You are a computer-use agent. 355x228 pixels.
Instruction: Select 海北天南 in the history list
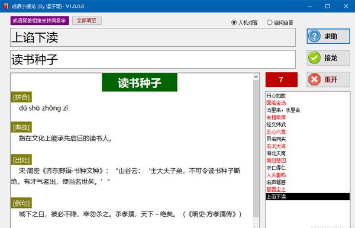click(276, 153)
